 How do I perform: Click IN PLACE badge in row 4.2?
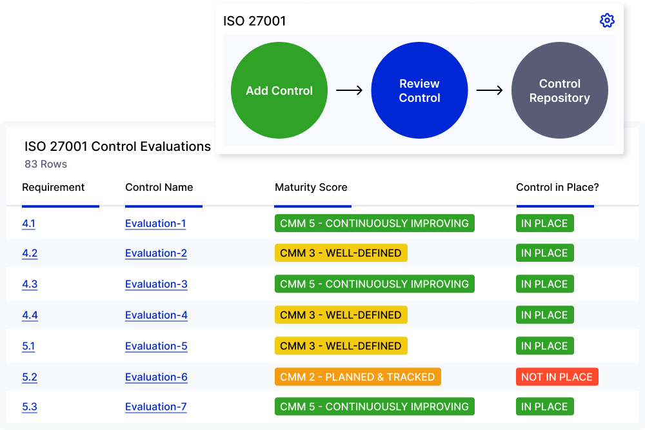tap(544, 253)
